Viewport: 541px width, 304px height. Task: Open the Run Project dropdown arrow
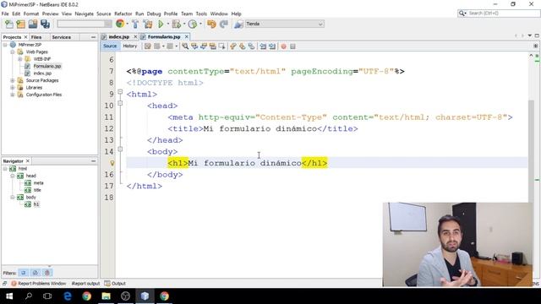coord(168,24)
